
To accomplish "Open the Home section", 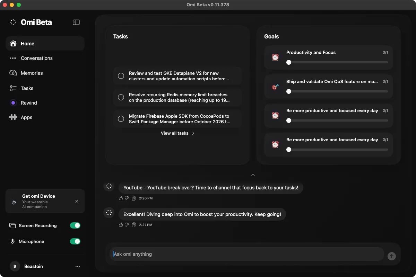I will 45,44.
